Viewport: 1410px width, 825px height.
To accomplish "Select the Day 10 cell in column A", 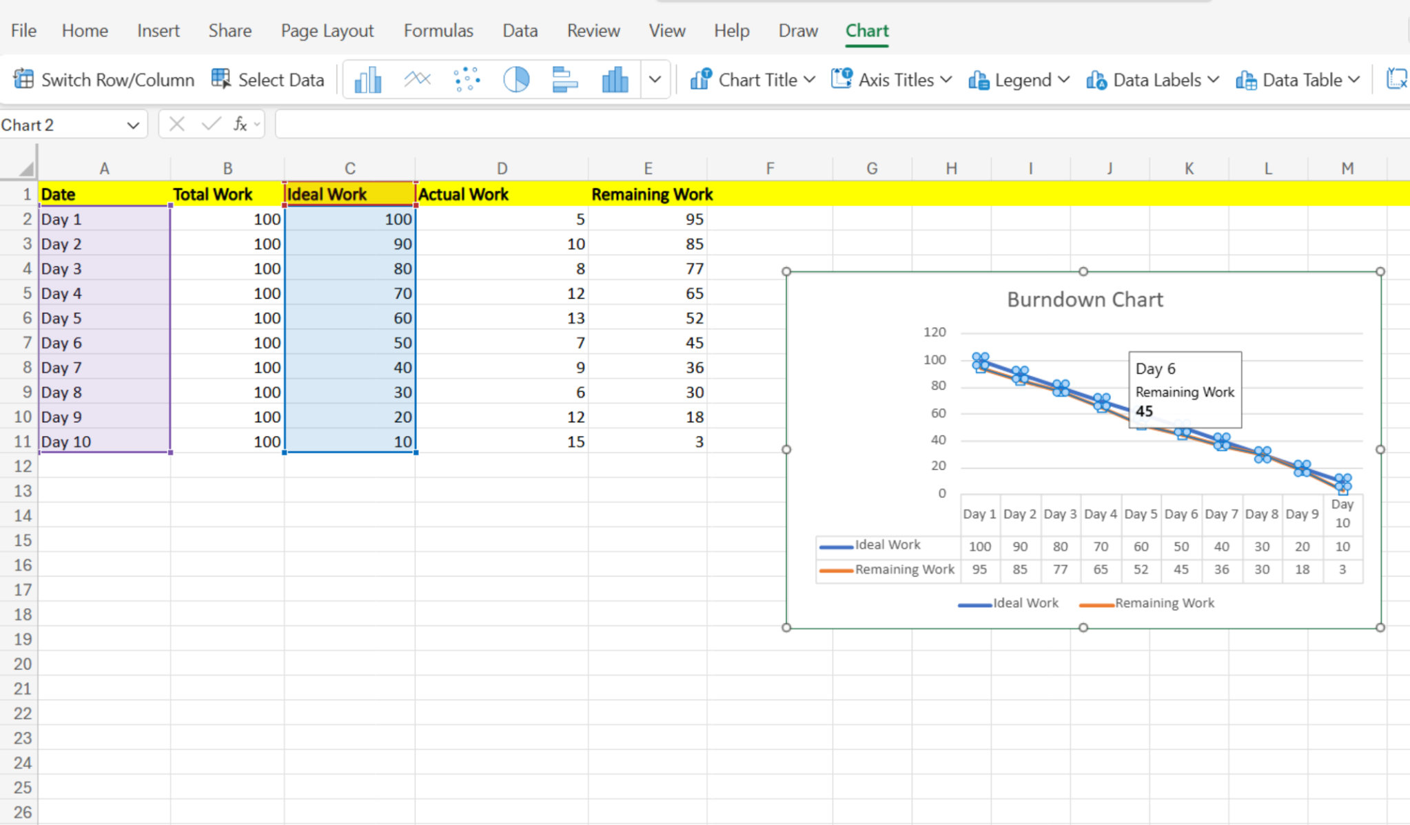I will click(x=104, y=441).
